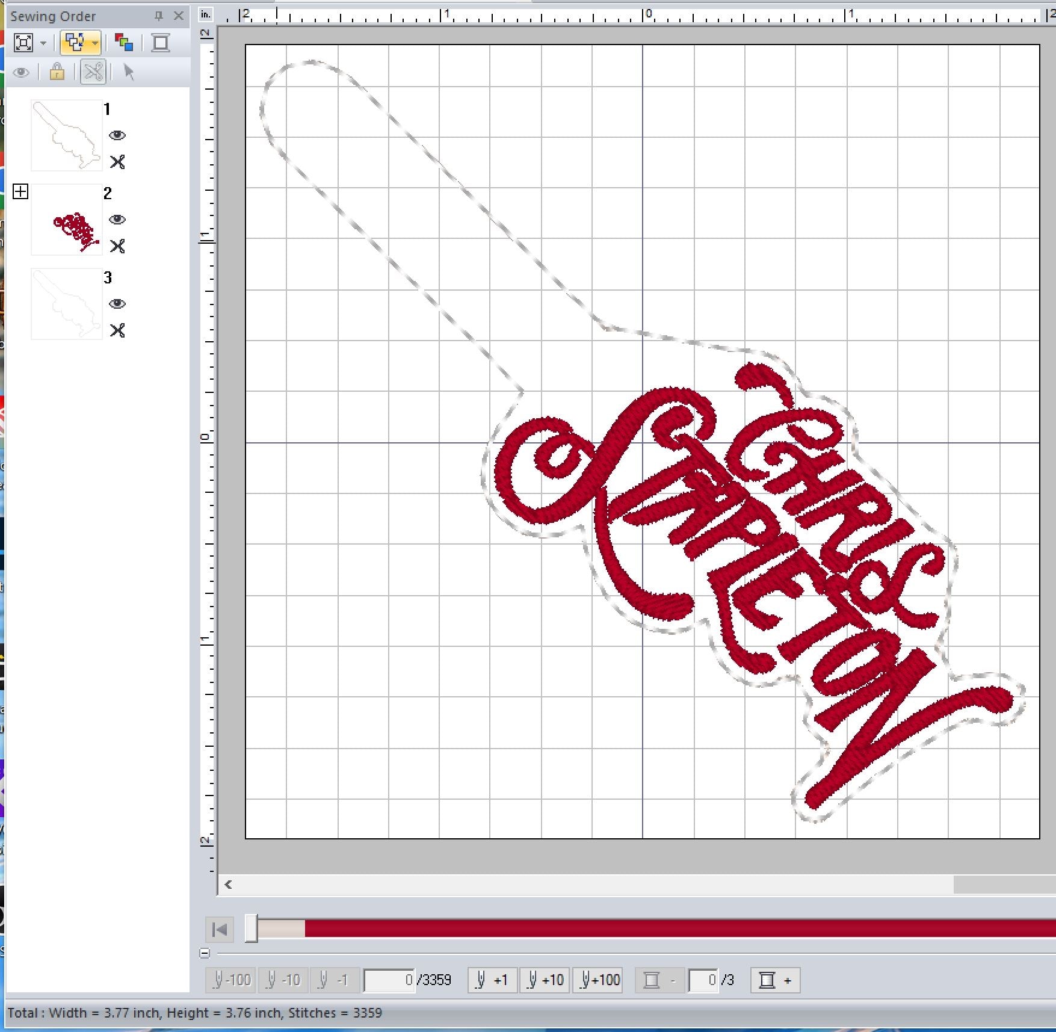Open the dropdown arrow beside the zoom frame icon
Viewport: 1056px width, 1032px height.
tap(43, 43)
